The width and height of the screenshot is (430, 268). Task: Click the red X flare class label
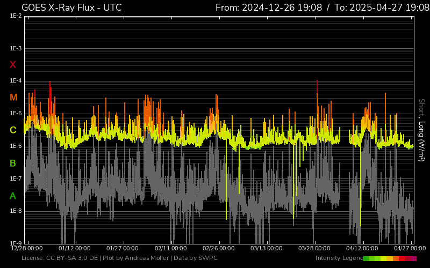[x=13, y=65]
